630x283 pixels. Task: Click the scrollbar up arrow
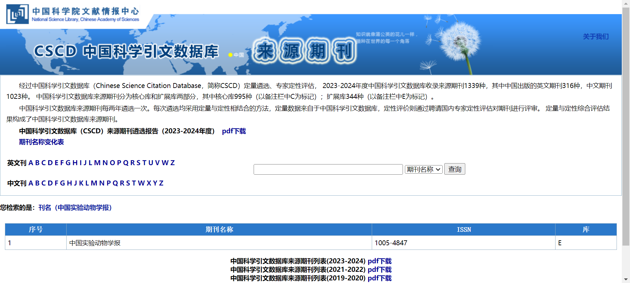(x=626, y=3)
